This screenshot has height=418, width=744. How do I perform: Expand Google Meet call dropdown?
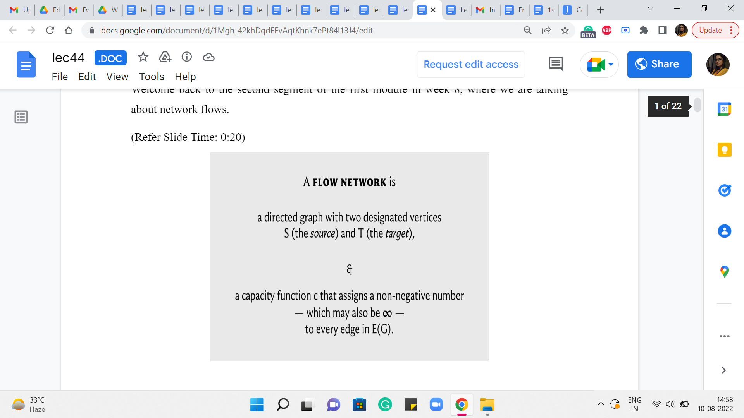point(611,65)
